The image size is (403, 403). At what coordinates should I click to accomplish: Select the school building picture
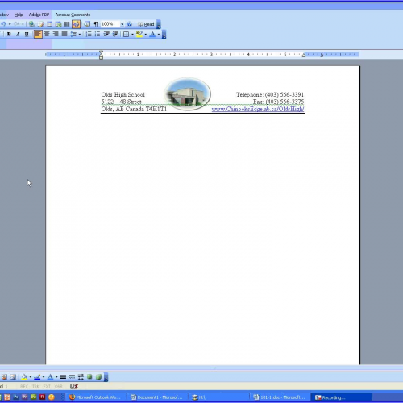188,94
